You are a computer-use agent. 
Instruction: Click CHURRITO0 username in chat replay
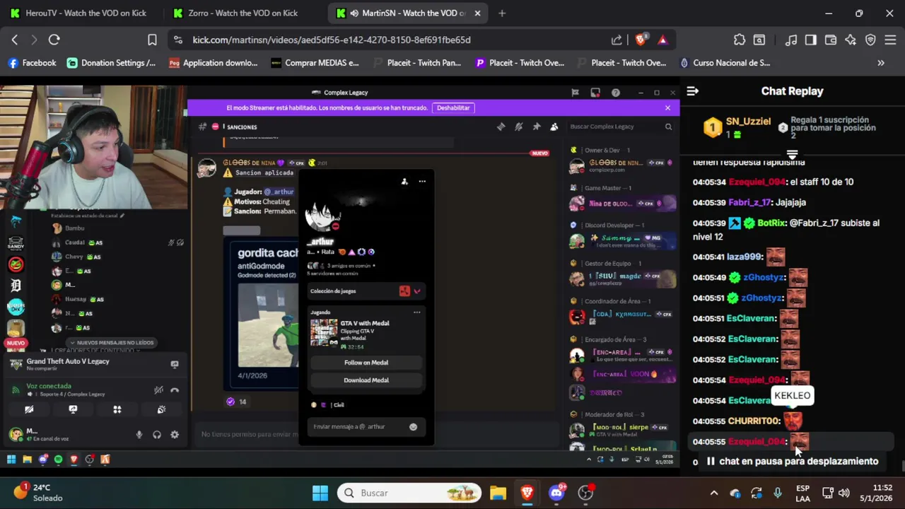(x=754, y=421)
